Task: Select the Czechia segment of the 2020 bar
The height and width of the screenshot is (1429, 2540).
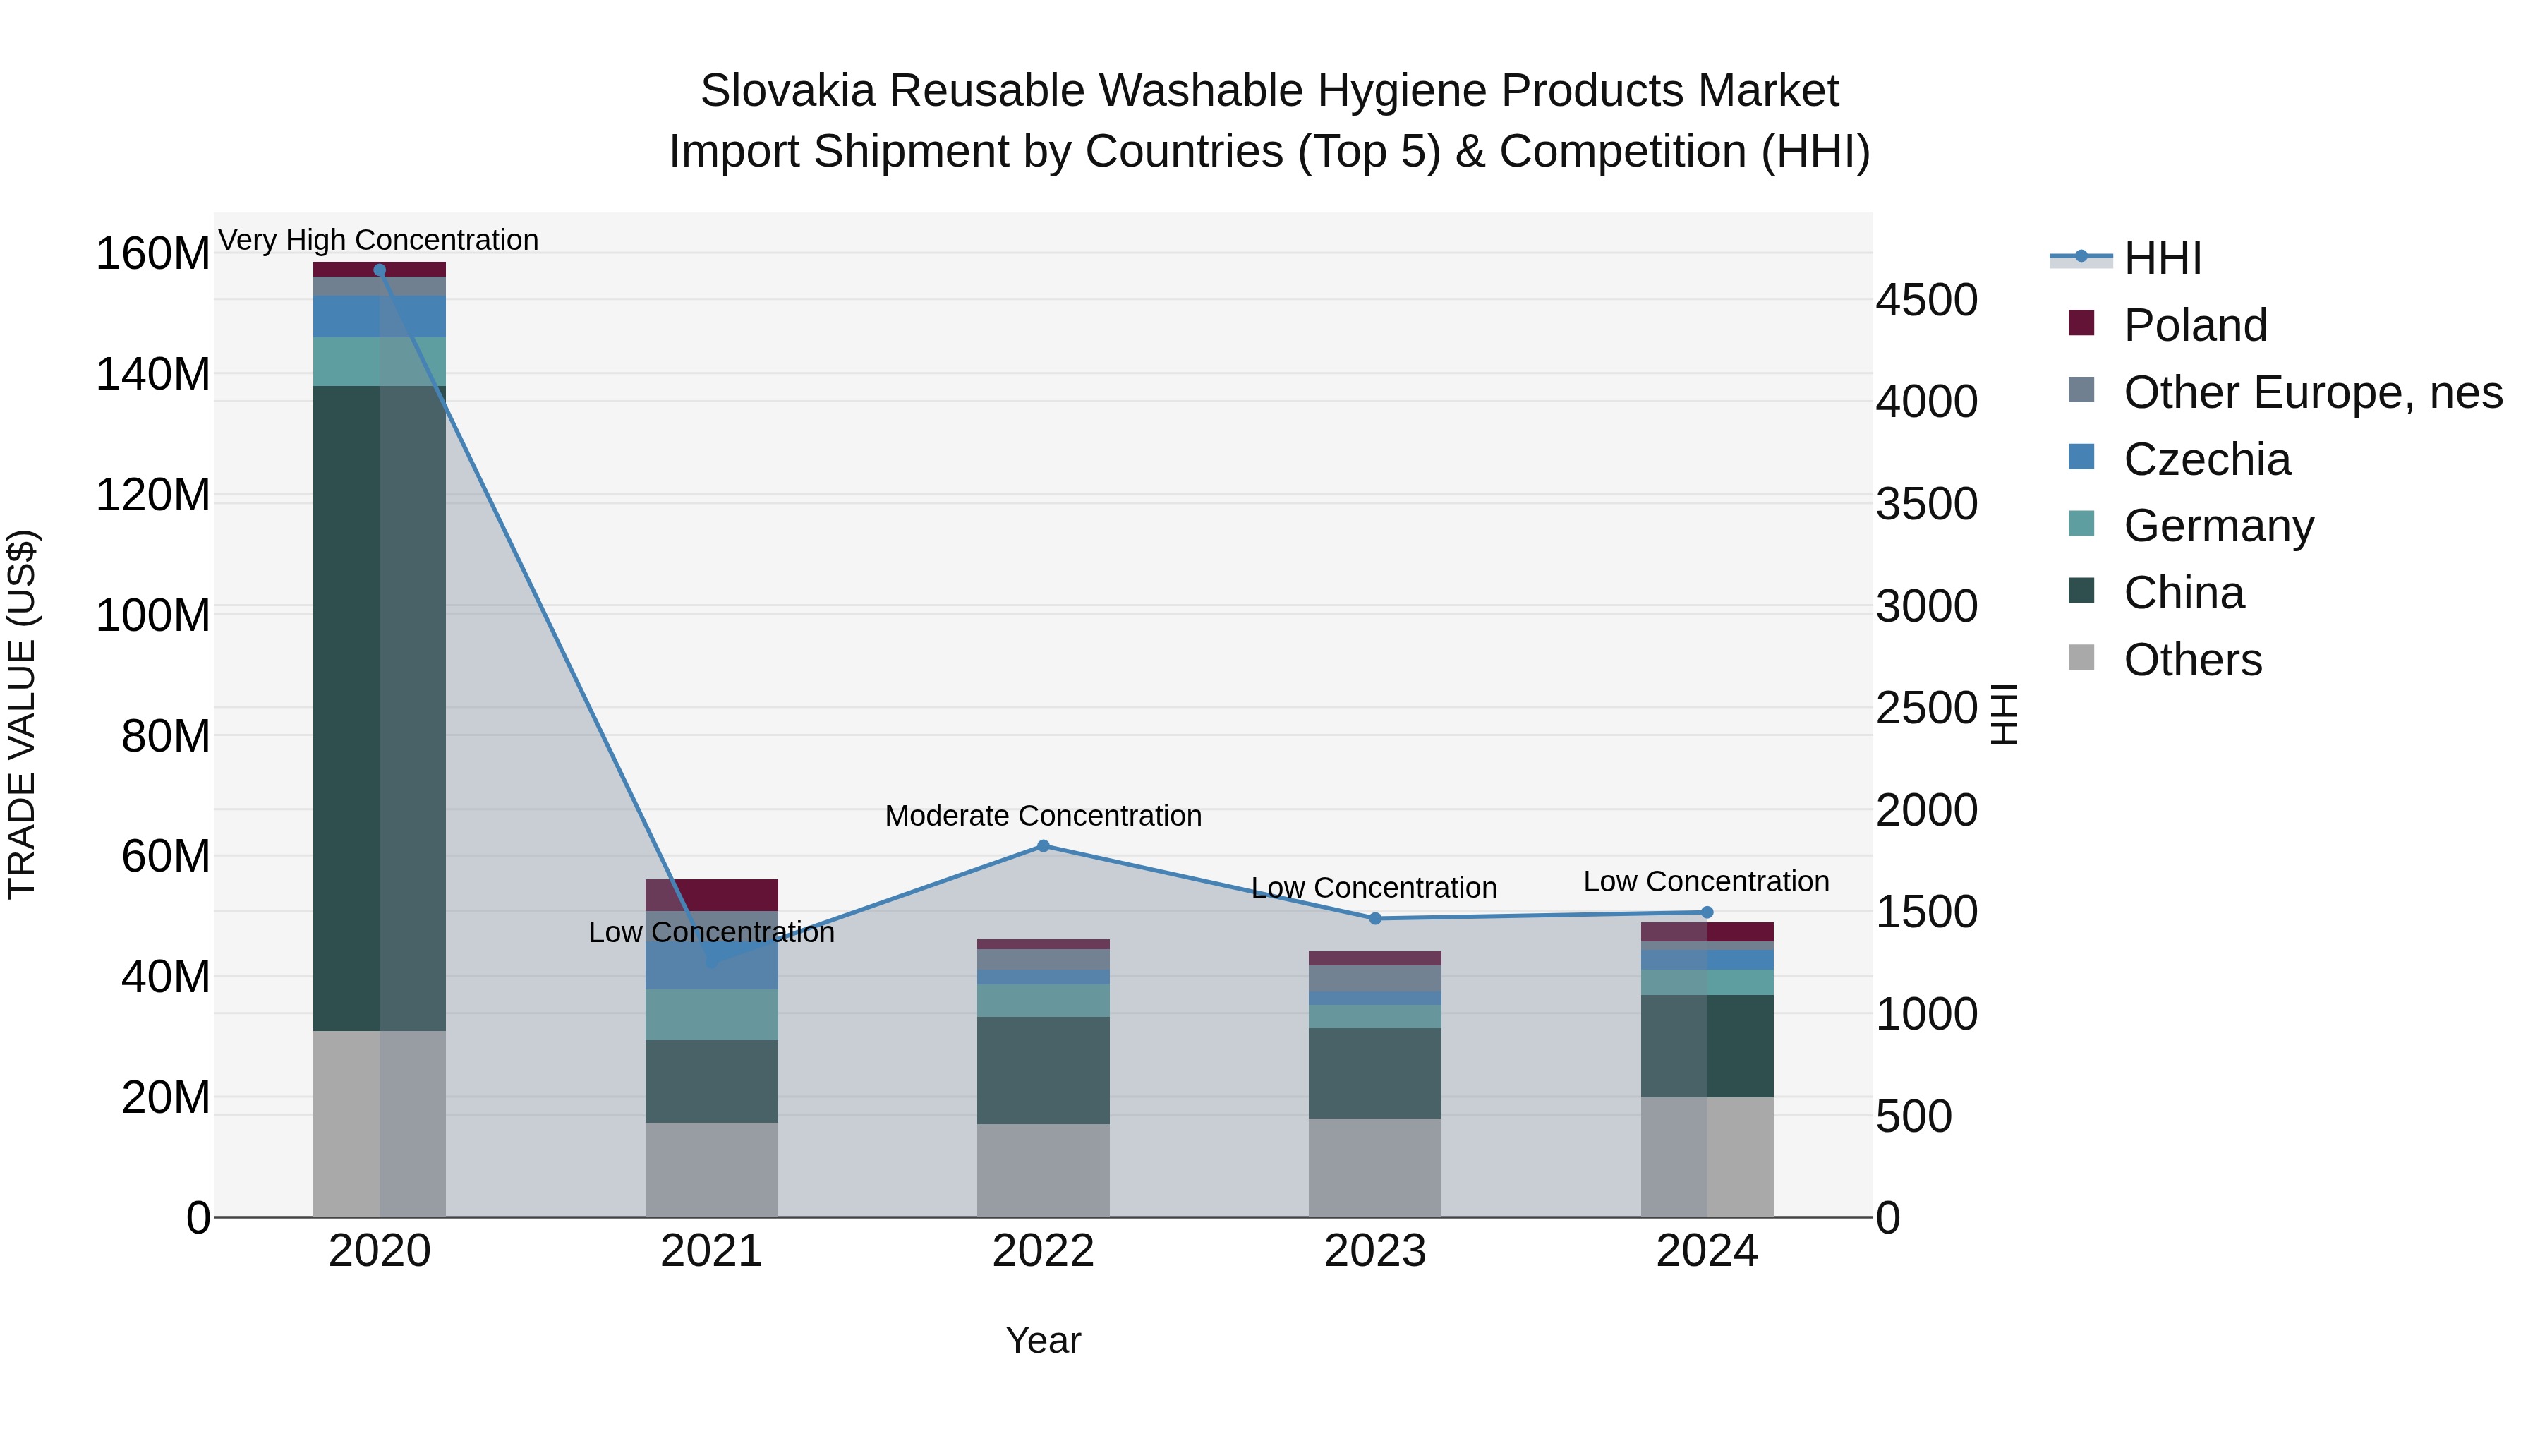Action: pyautogui.click(x=380, y=317)
